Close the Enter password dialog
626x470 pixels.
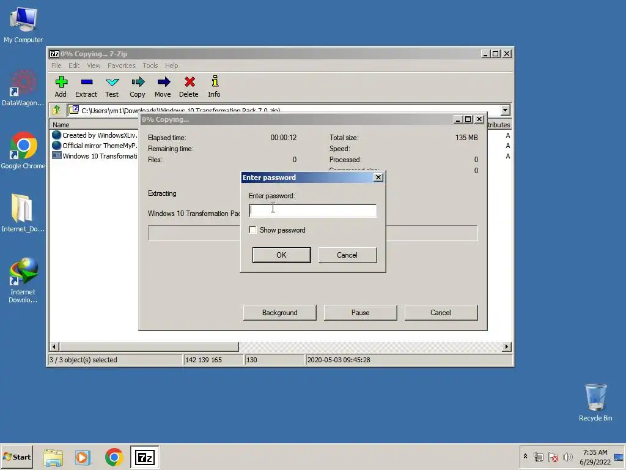tap(378, 177)
